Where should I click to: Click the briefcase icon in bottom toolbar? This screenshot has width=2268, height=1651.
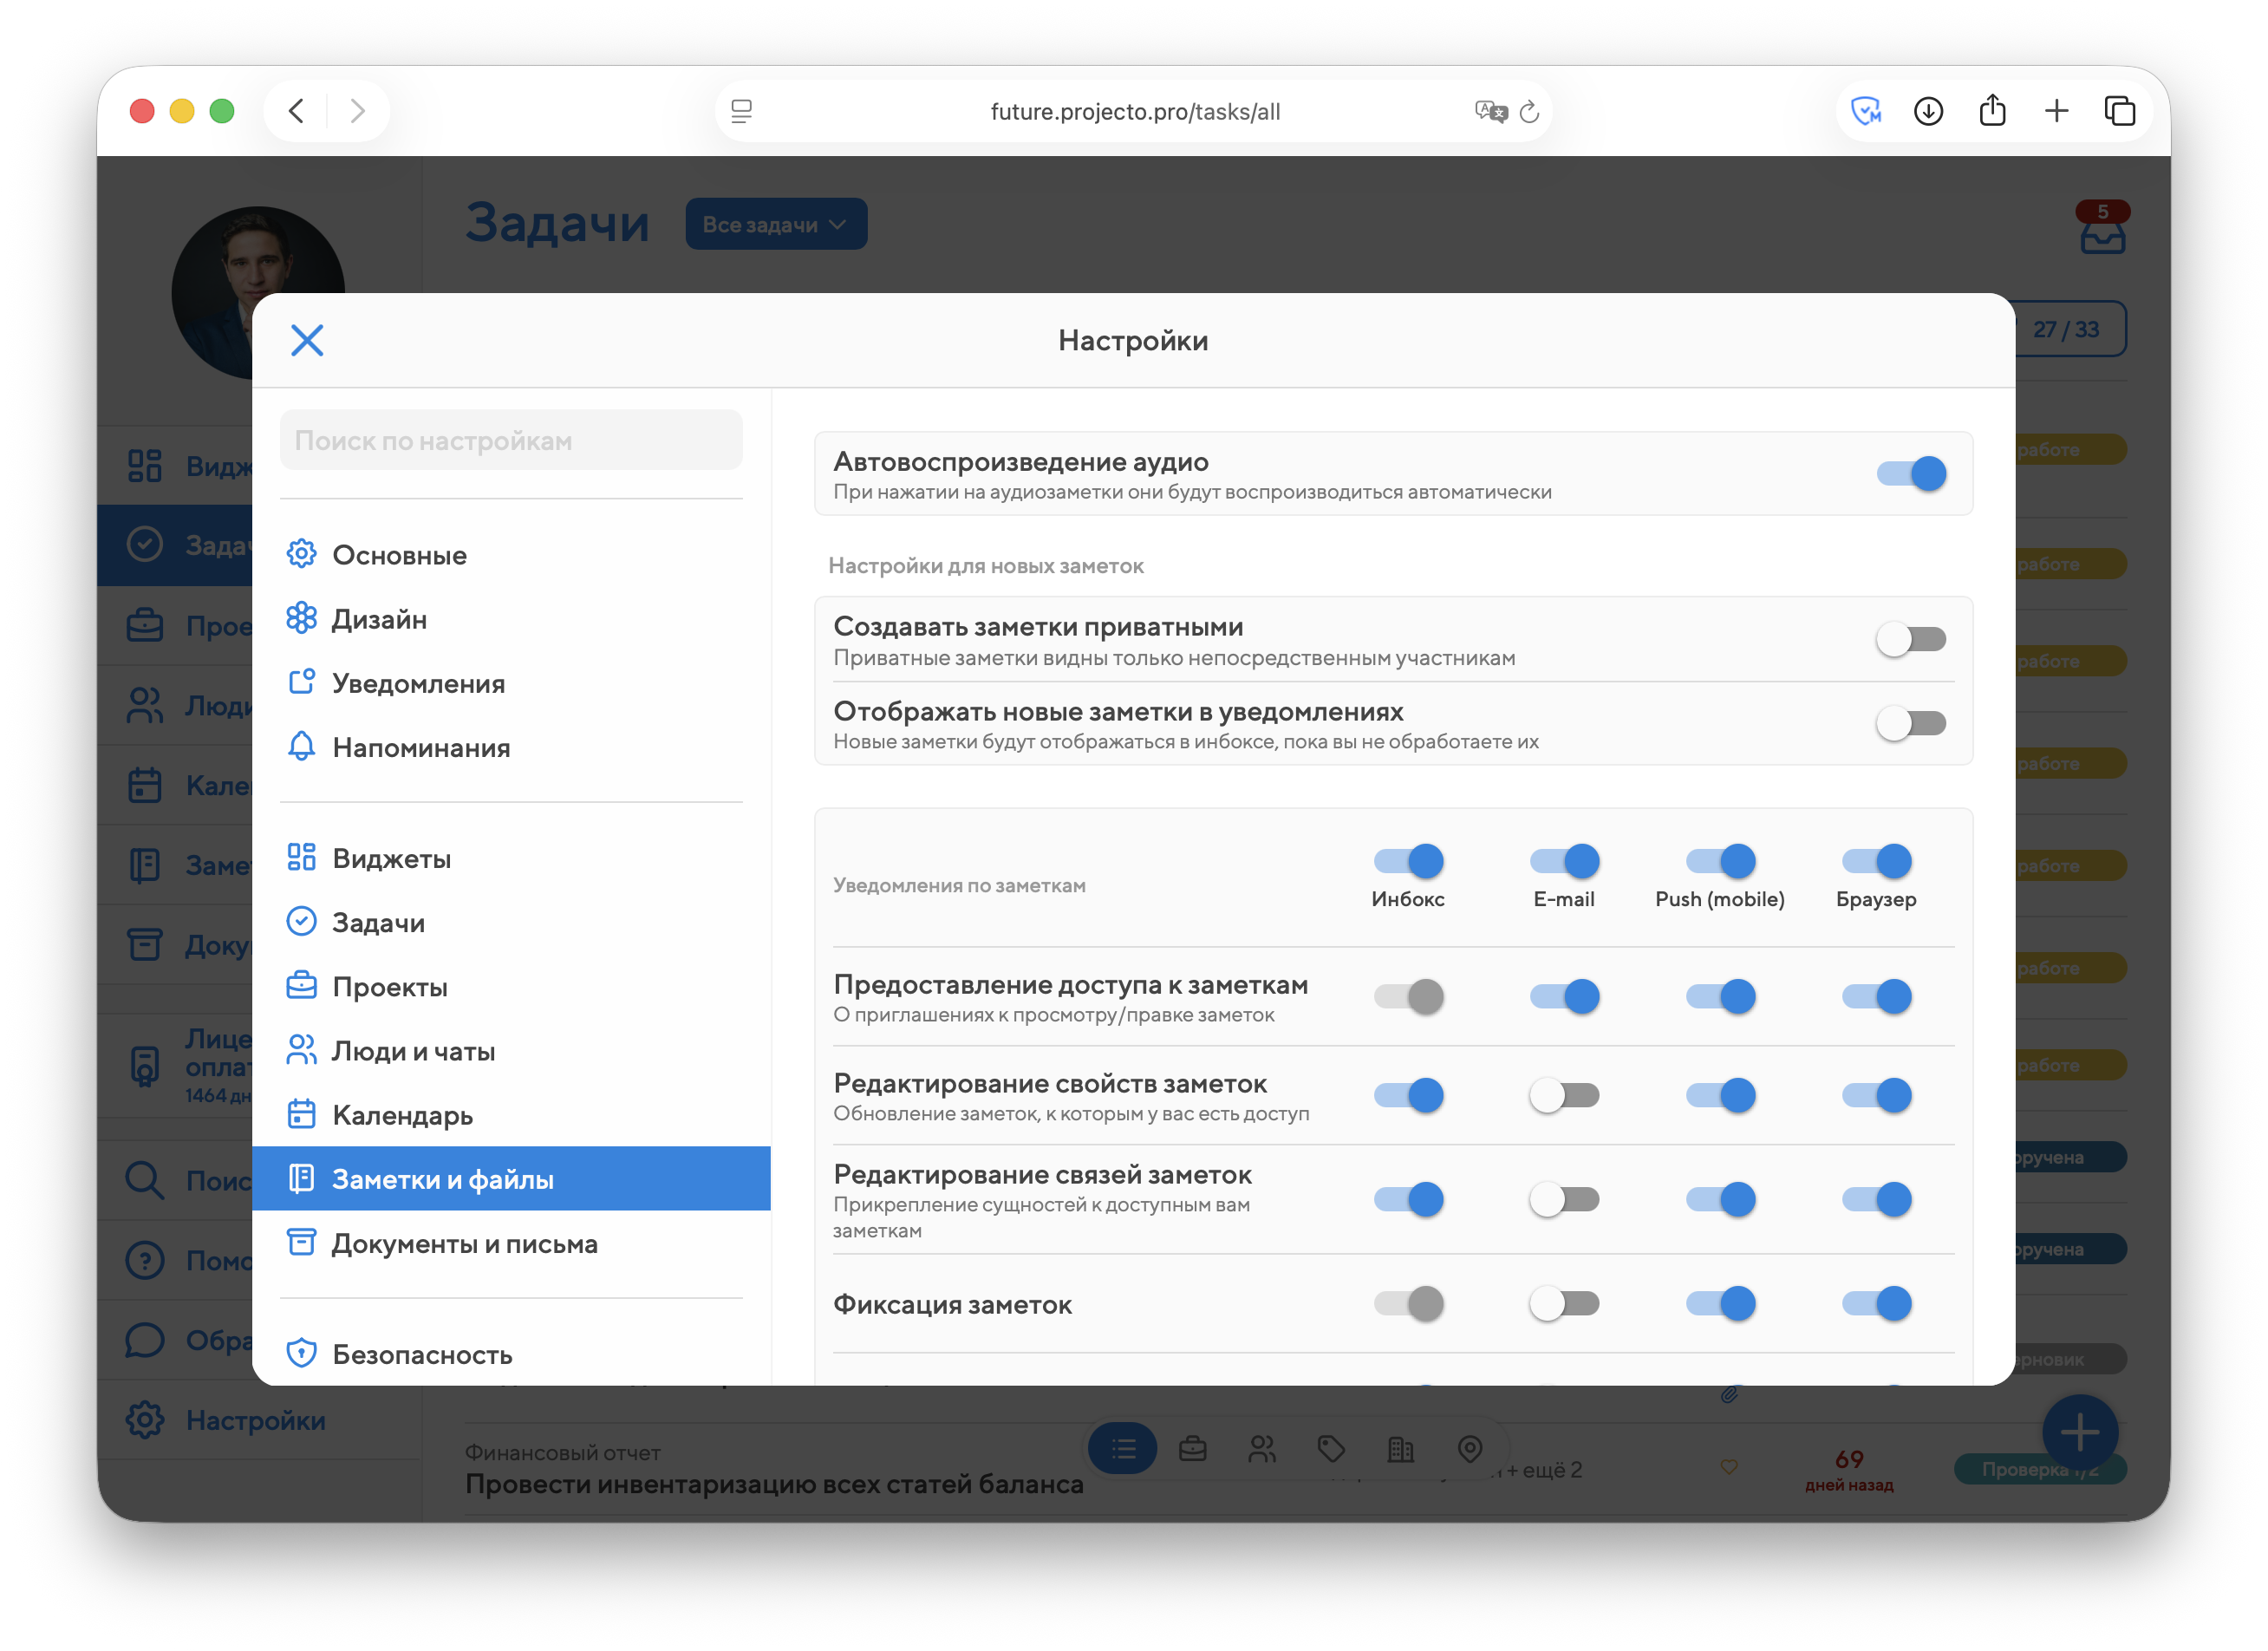[x=1192, y=1448]
